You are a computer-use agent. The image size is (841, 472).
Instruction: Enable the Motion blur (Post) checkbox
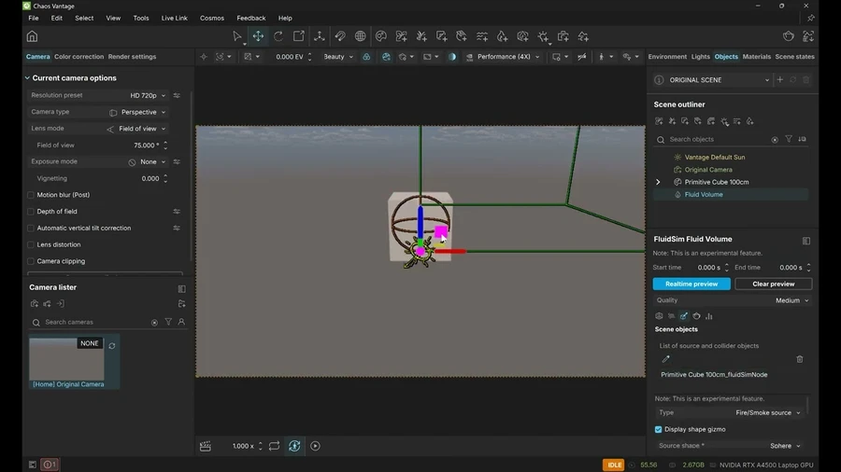(x=31, y=195)
